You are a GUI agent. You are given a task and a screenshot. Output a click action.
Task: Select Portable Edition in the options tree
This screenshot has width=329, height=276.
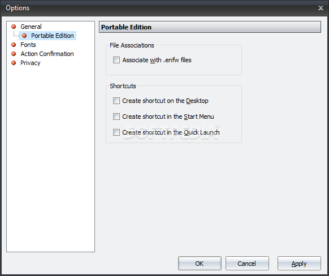[52, 36]
